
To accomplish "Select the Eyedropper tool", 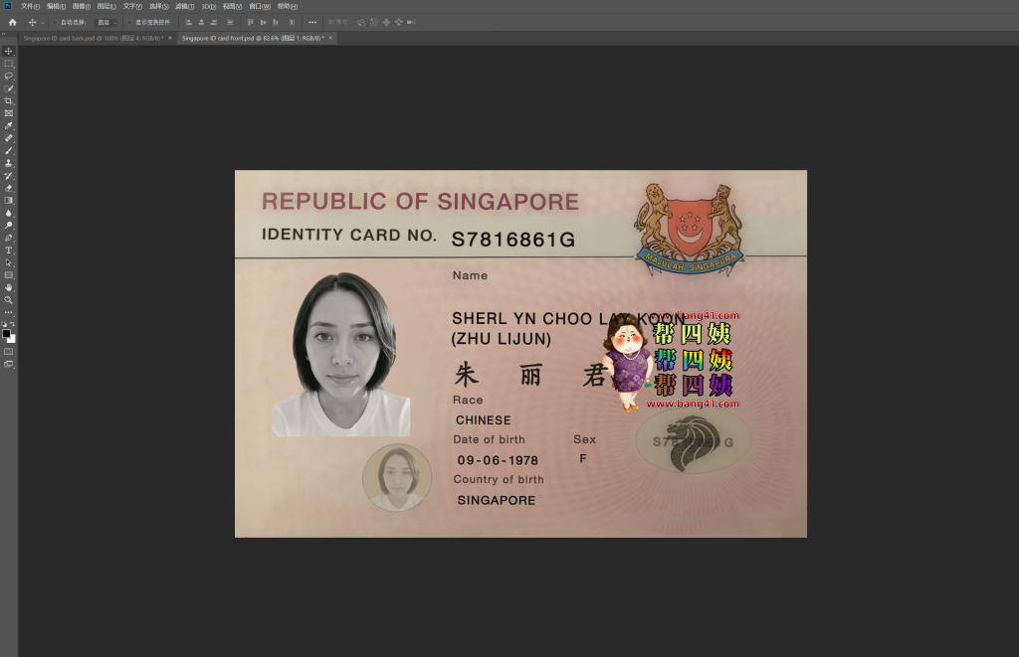I will pos(7,125).
